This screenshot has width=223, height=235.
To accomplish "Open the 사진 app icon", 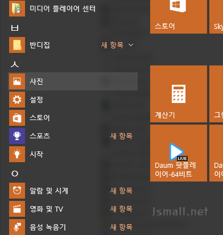I will [x=17, y=81].
